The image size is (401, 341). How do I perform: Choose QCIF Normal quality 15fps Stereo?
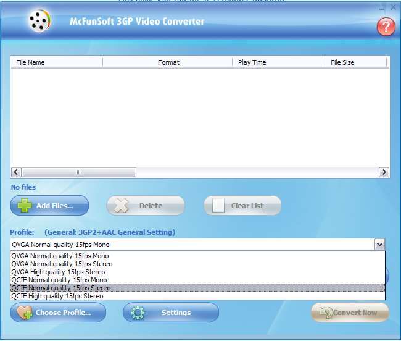pyautogui.click(x=60, y=288)
